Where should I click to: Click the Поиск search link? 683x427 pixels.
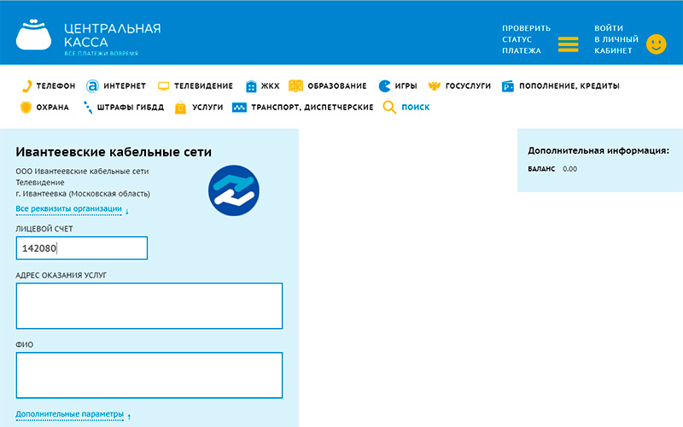[416, 108]
